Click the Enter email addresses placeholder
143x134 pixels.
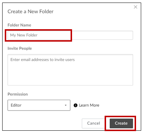42,60
